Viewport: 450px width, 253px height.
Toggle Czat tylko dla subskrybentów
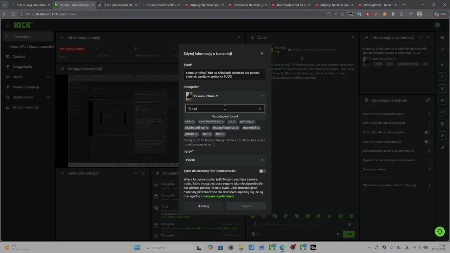(x=427, y=132)
